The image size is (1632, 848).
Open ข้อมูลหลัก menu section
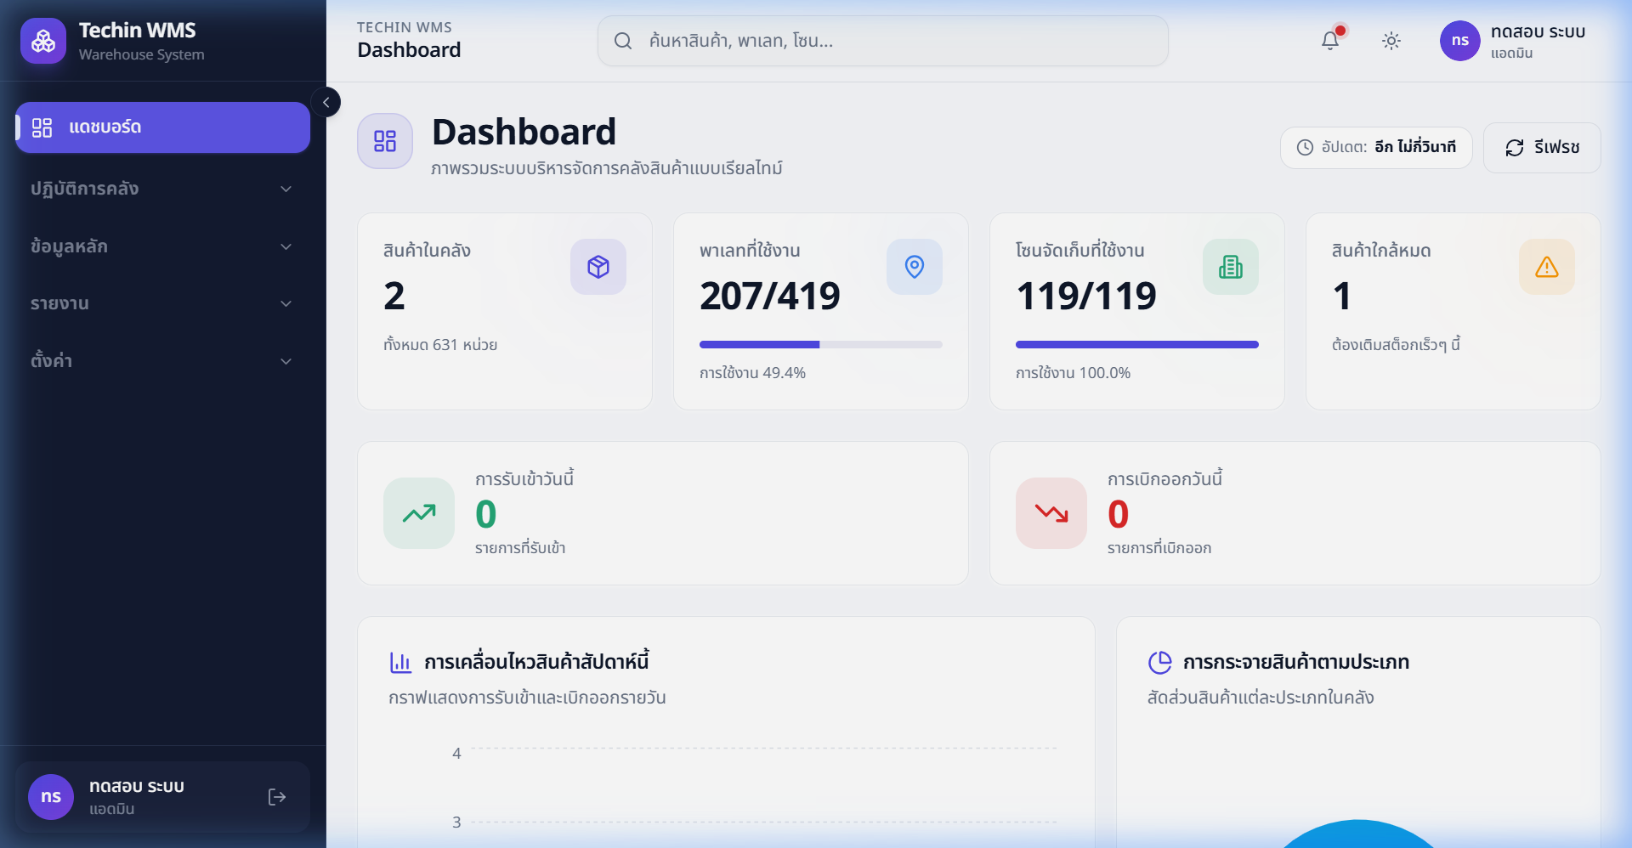click(162, 246)
